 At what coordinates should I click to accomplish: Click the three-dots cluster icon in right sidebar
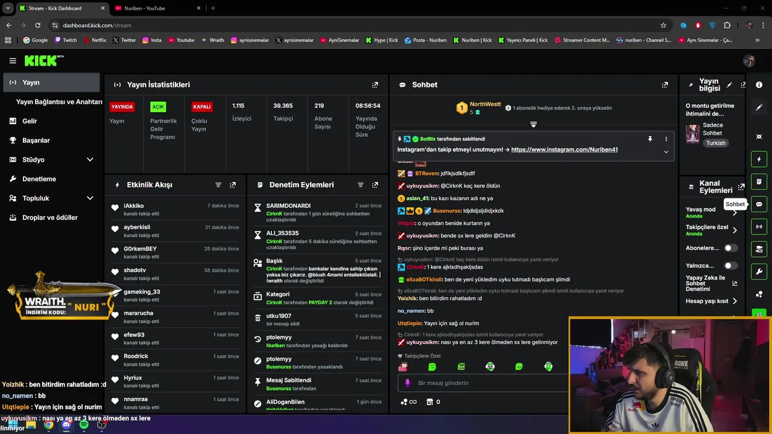[759, 294]
